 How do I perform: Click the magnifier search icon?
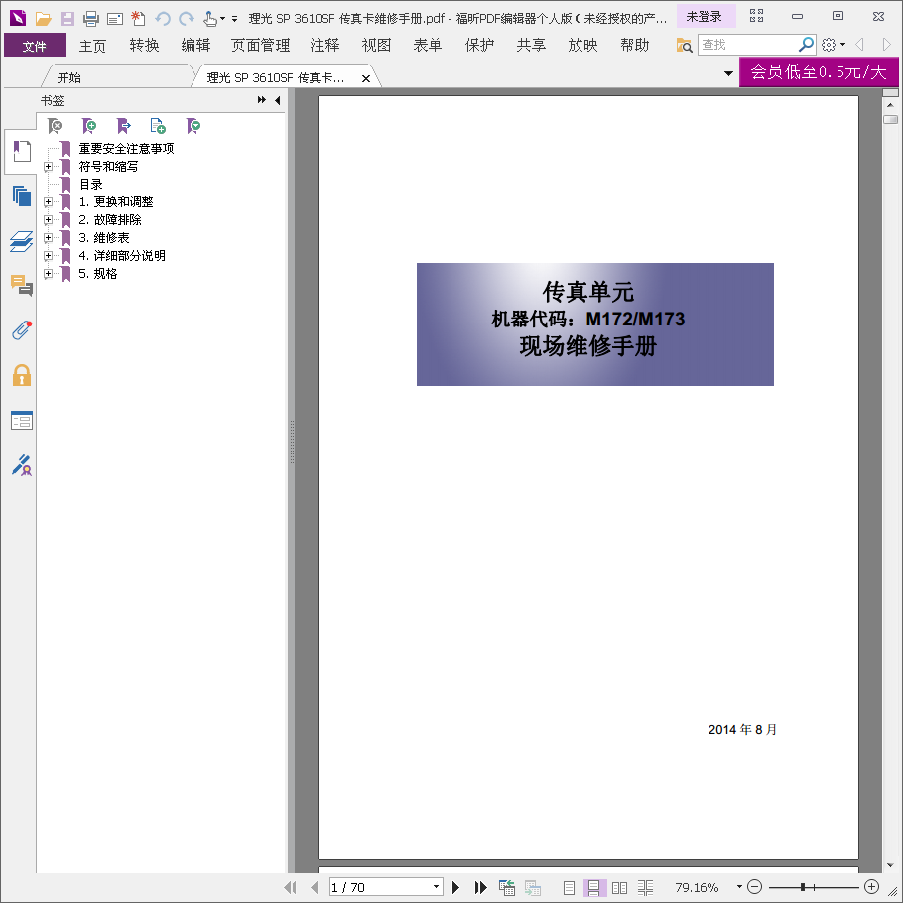click(x=806, y=45)
